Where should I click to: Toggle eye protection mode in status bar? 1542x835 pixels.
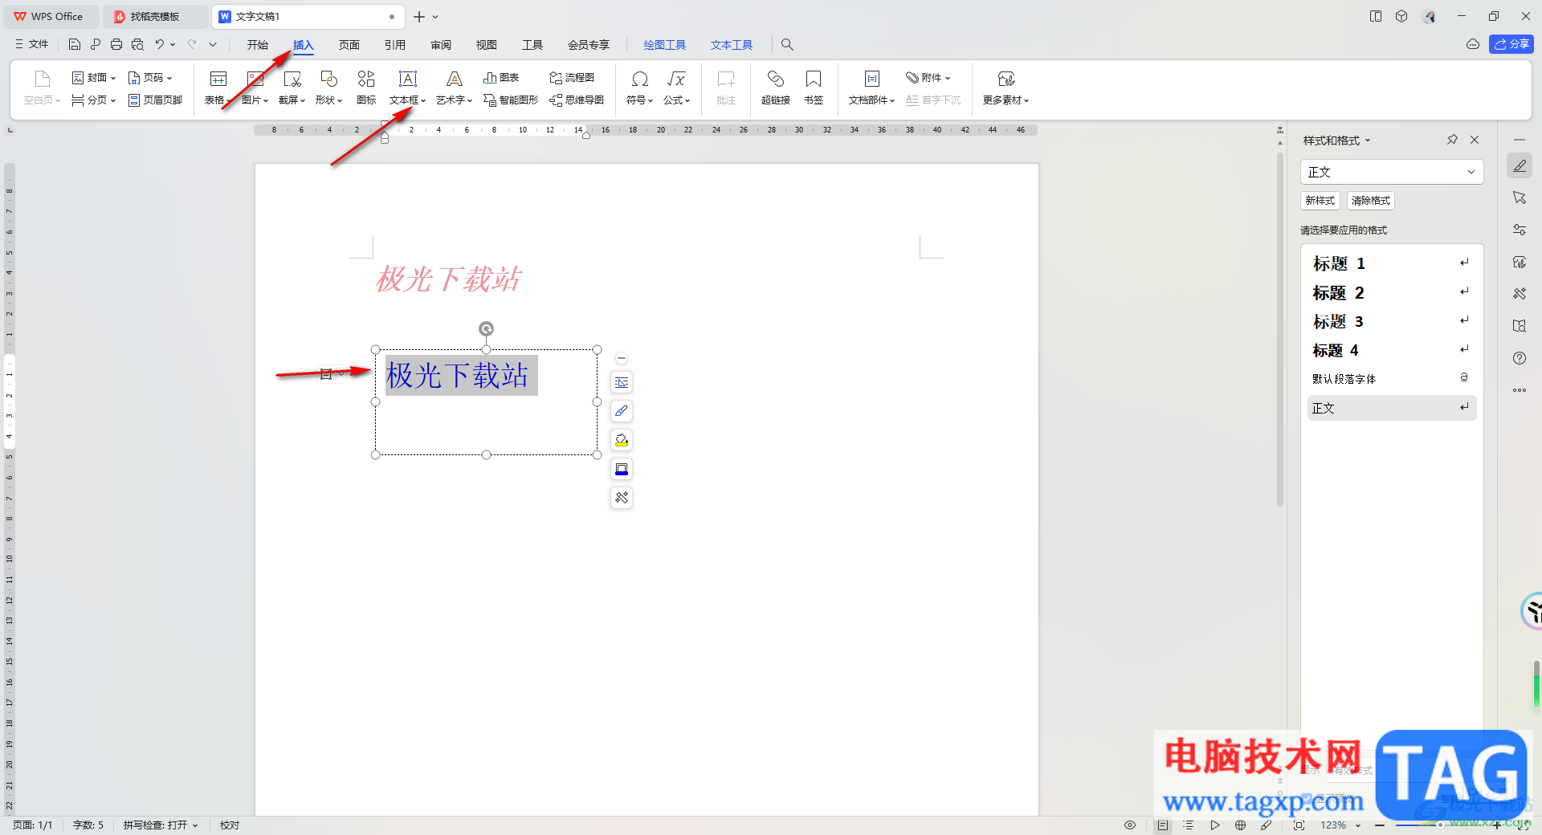(x=1130, y=825)
